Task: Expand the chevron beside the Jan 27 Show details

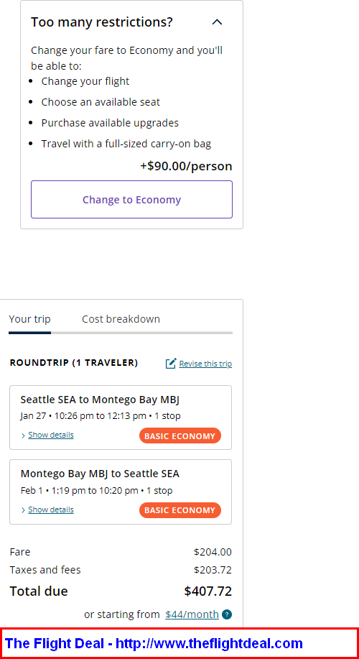Action: (23, 436)
